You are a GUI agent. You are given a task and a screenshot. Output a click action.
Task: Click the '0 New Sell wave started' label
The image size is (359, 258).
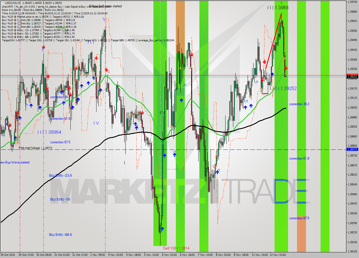pos(105,6)
